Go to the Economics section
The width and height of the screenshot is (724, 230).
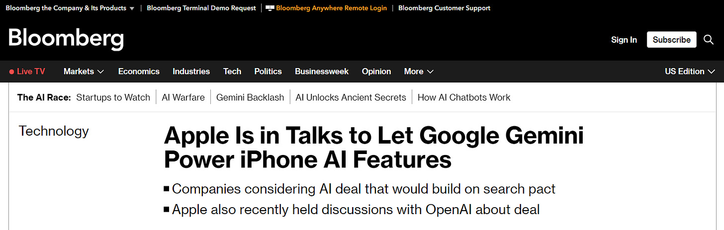click(x=139, y=72)
